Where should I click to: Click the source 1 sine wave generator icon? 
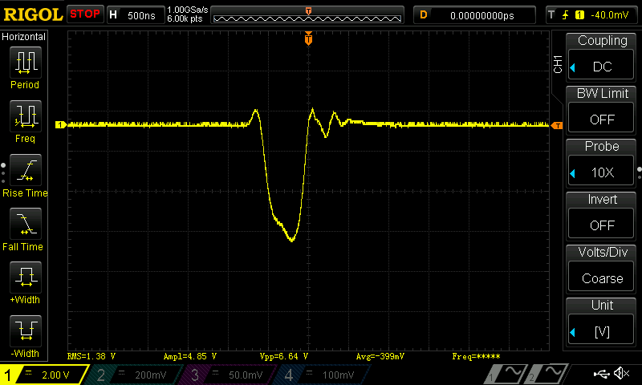(x=506, y=373)
